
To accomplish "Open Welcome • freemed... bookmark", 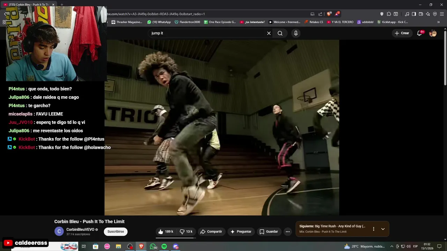I will click(x=285, y=22).
